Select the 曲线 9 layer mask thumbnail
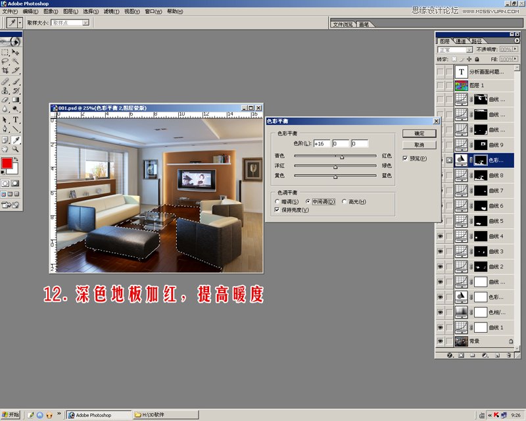The height and width of the screenshot is (421, 526). (481, 145)
